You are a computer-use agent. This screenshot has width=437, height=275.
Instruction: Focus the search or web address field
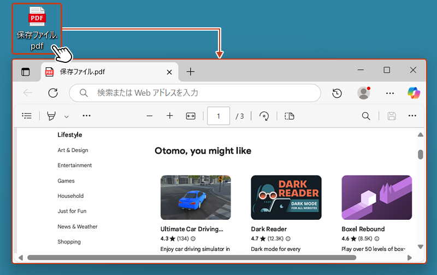(x=195, y=92)
